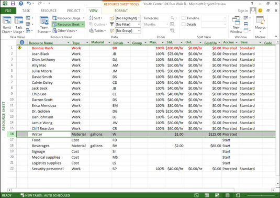The width and height of the screenshot is (280, 198).
Task: Click the Highlight marker icon
Action: [x=112, y=18]
